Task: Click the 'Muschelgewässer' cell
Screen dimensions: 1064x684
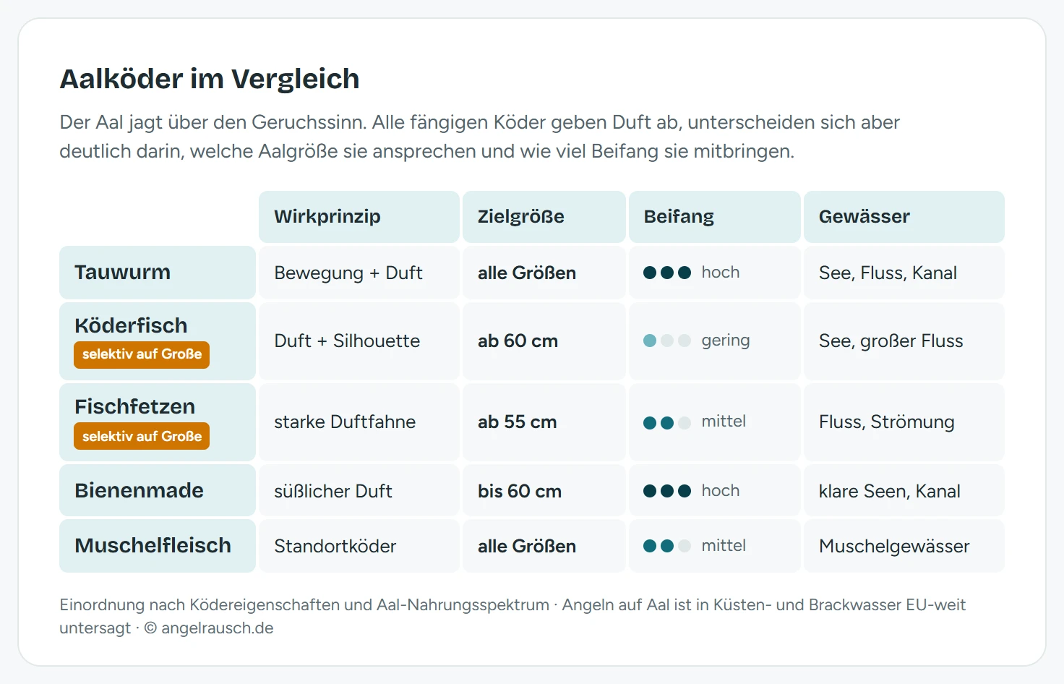Action: click(x=904, y=546)
